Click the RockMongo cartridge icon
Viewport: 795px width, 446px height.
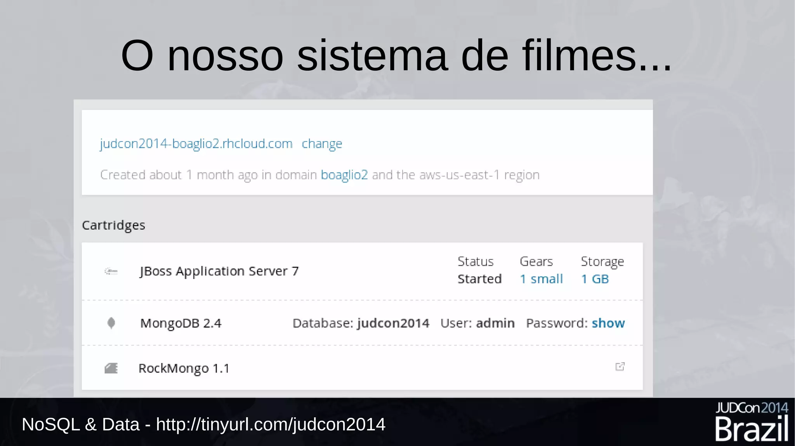pyautogui.click(x=111, y=368)
